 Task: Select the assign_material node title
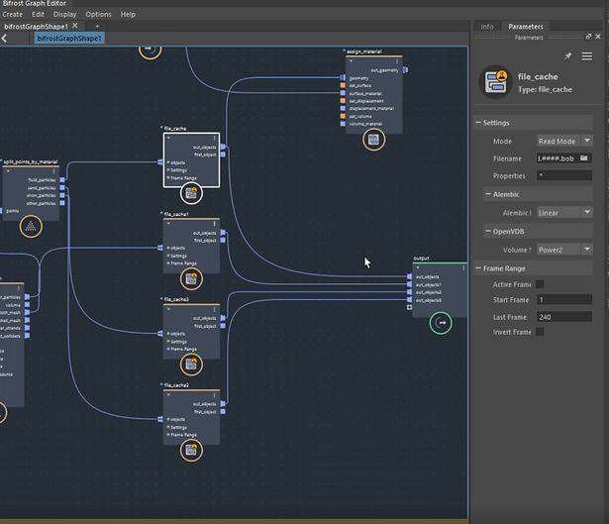(x=364, y=52)
